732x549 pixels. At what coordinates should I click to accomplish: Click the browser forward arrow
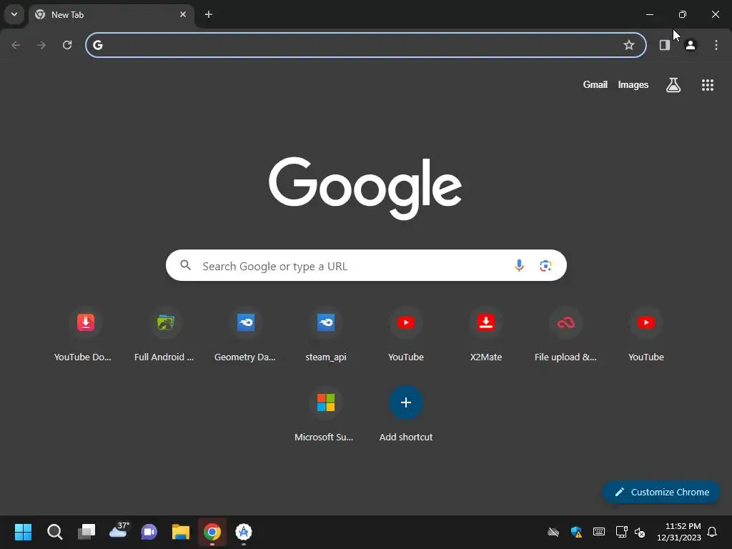(41, 45)
